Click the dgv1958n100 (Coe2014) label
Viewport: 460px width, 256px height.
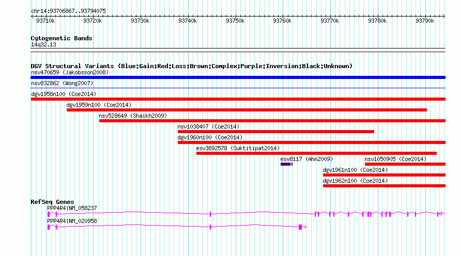pos(64,94)
